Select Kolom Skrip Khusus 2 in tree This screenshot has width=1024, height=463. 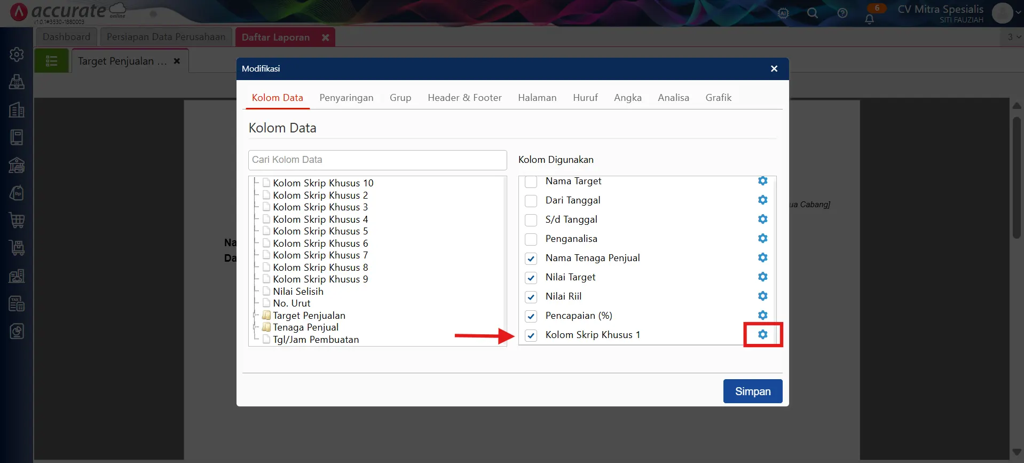(x=320, y=195)
